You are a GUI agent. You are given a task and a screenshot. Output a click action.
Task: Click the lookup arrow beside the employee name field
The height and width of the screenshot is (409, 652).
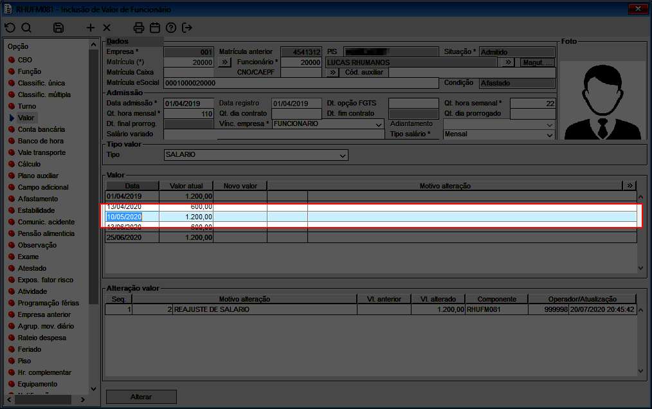[x=508, y=62]
